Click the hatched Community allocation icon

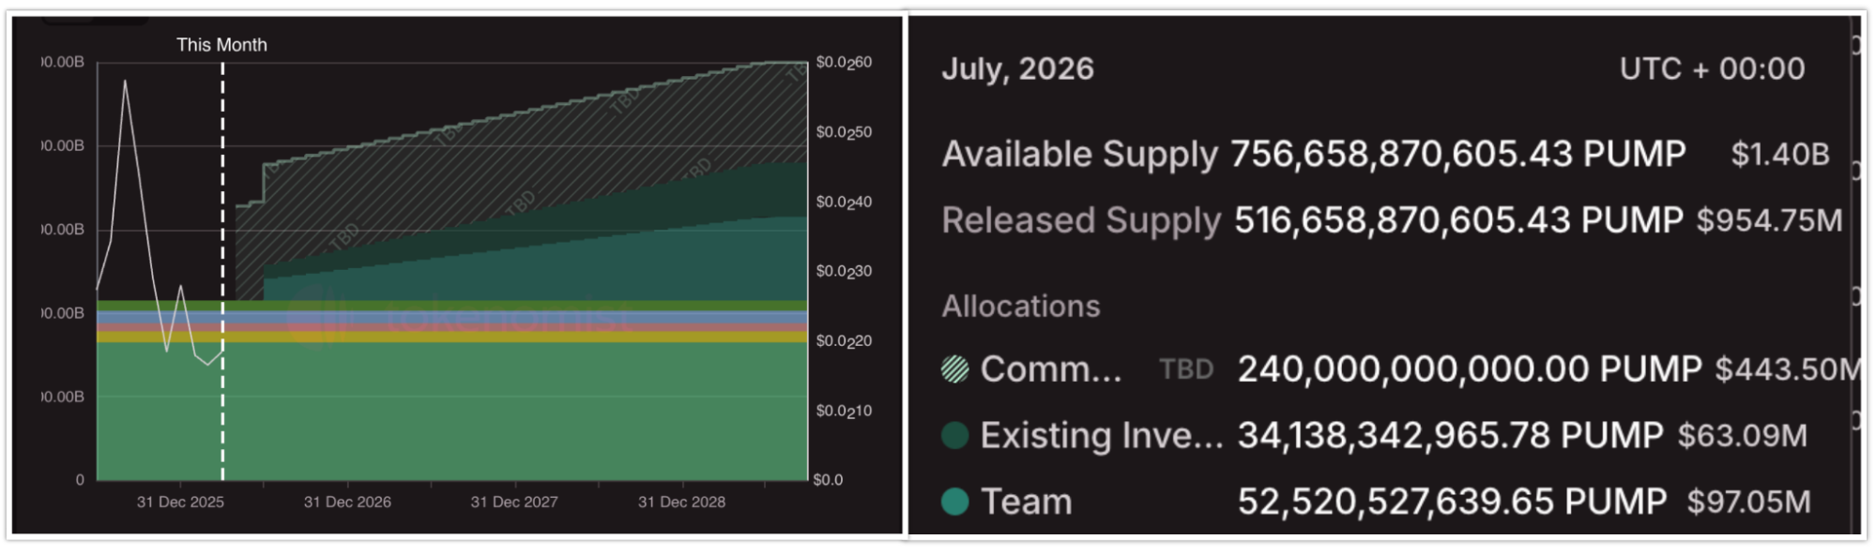[954, 369]
